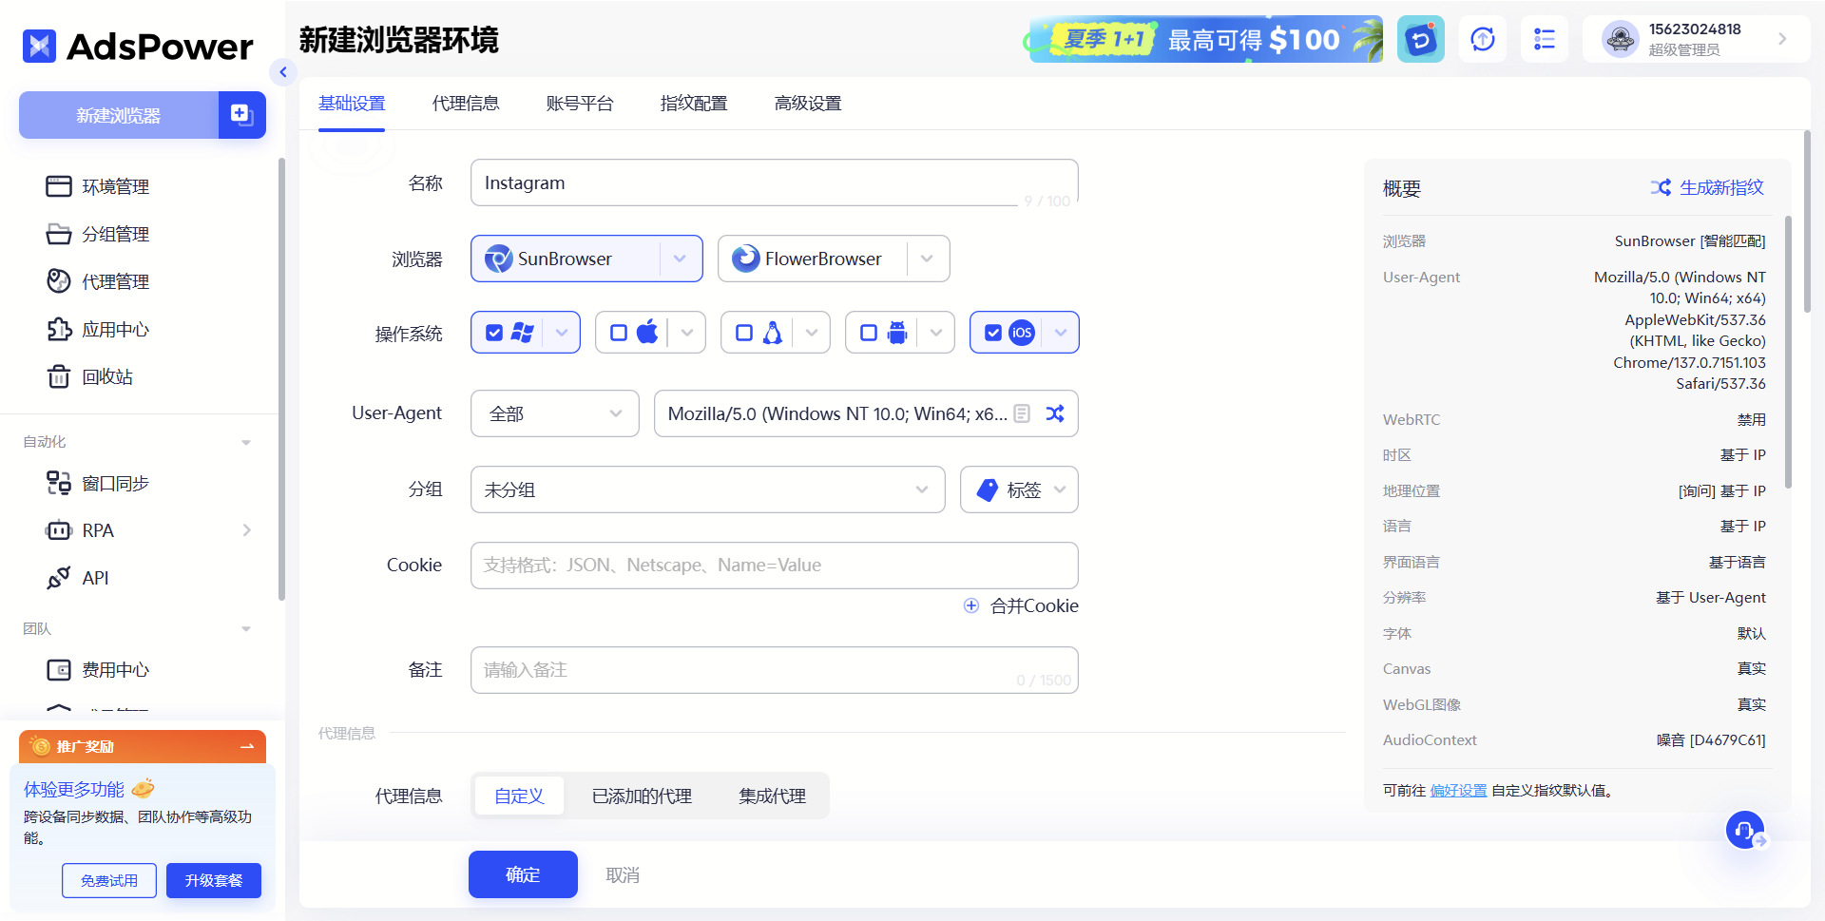Expand the RPA submenu

(246, 530)
